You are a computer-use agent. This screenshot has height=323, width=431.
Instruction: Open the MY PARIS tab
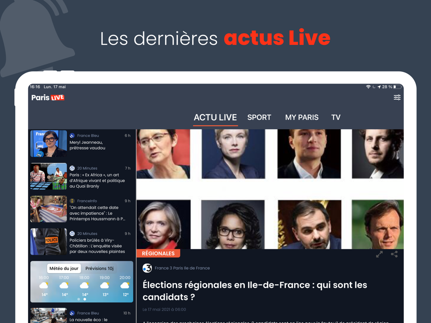[302, 118]
